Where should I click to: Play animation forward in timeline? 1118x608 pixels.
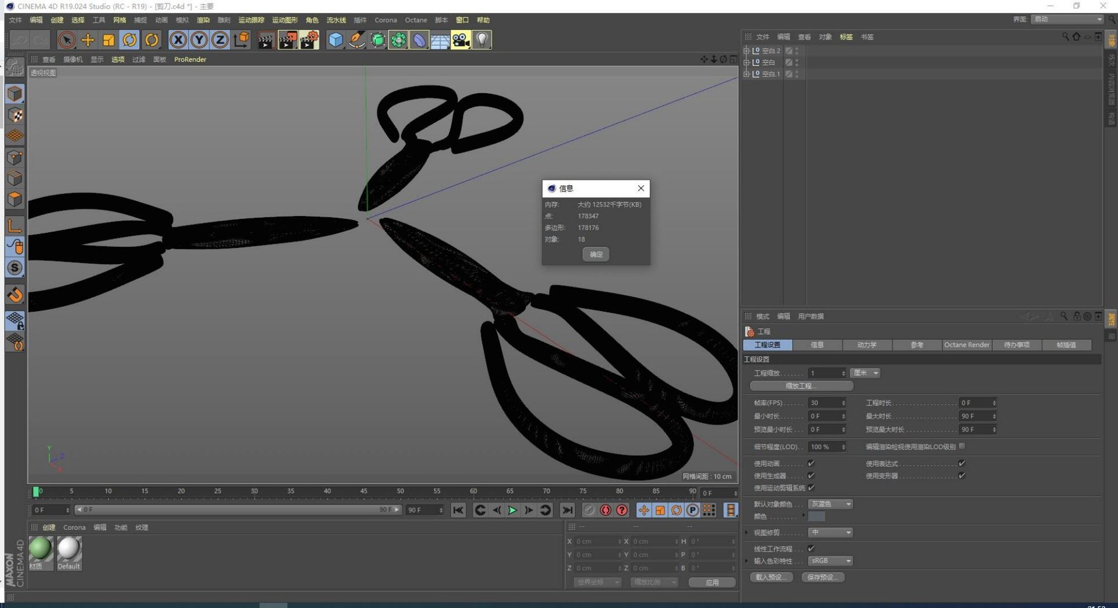pyautogui.click(x=512, y=510)
